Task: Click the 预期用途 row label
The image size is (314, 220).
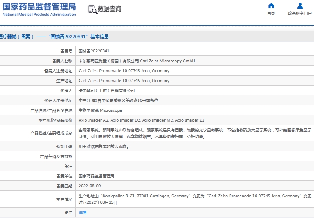Action: [x=64, y=147]
